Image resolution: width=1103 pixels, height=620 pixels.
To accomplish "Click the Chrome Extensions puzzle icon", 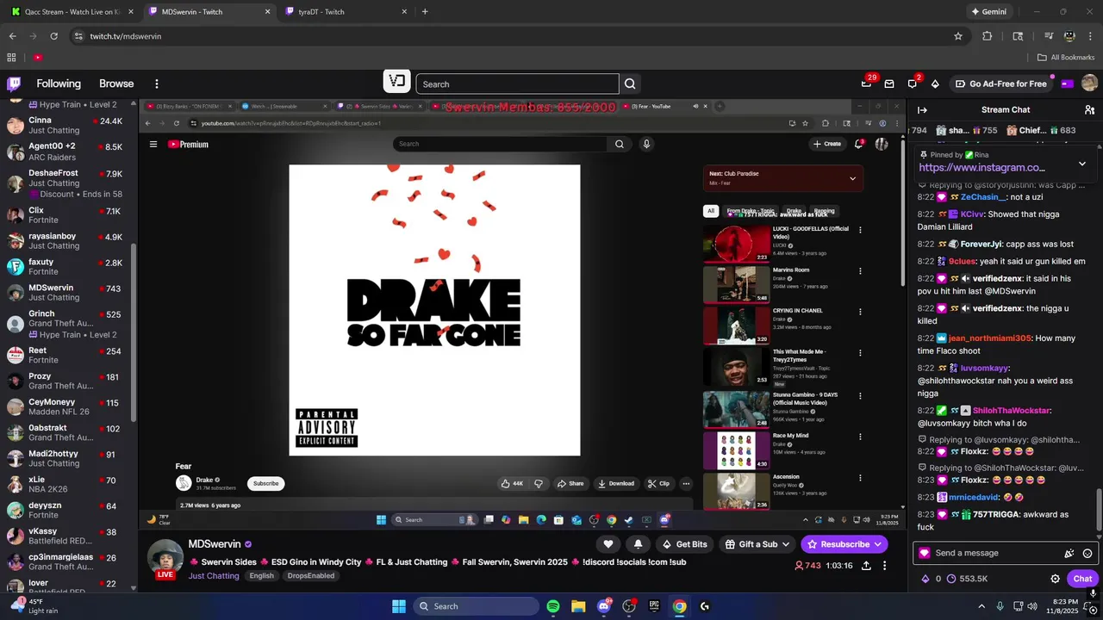I will [x=988, y=36].
